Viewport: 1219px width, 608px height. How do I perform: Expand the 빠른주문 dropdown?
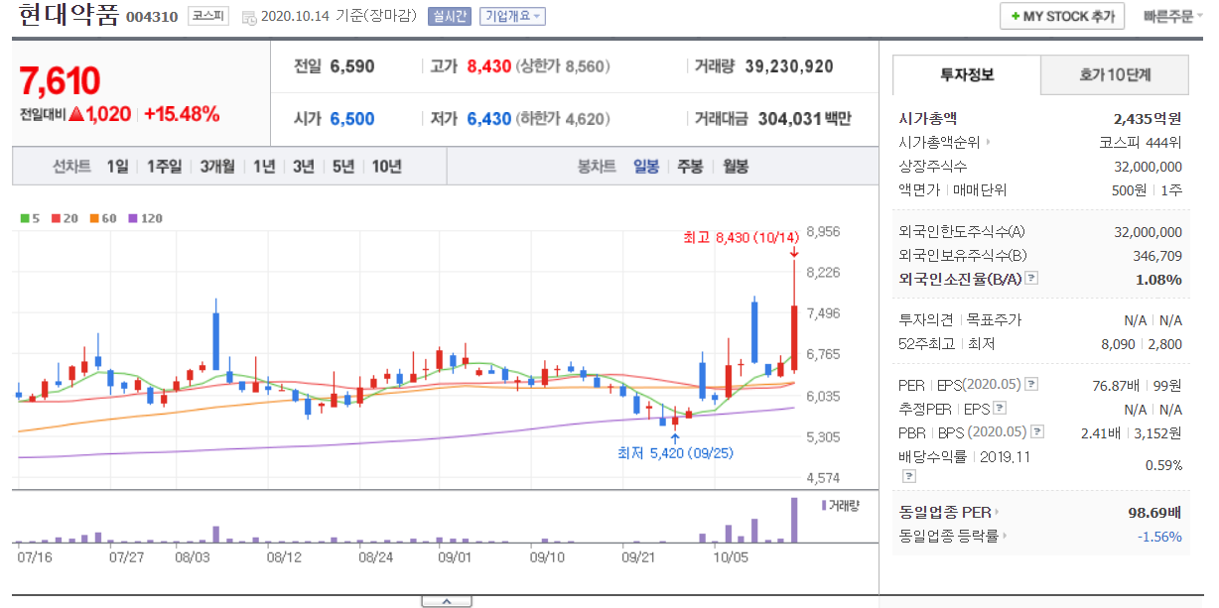(x=1172, y=17)
